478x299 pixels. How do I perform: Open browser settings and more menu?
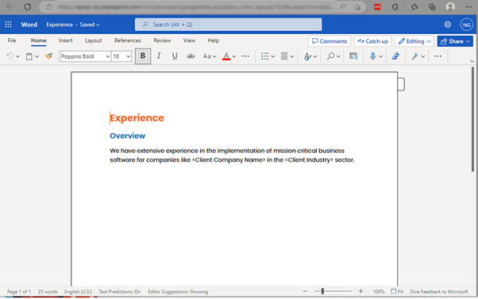(x=468, y=6)
